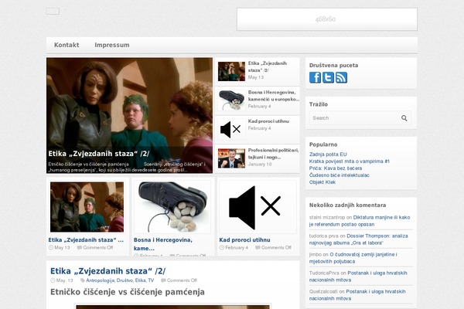This screenshot has width=464, height=309.
Task: Click 'Tražilo' widget heading
Action: [x=319, y=104]
